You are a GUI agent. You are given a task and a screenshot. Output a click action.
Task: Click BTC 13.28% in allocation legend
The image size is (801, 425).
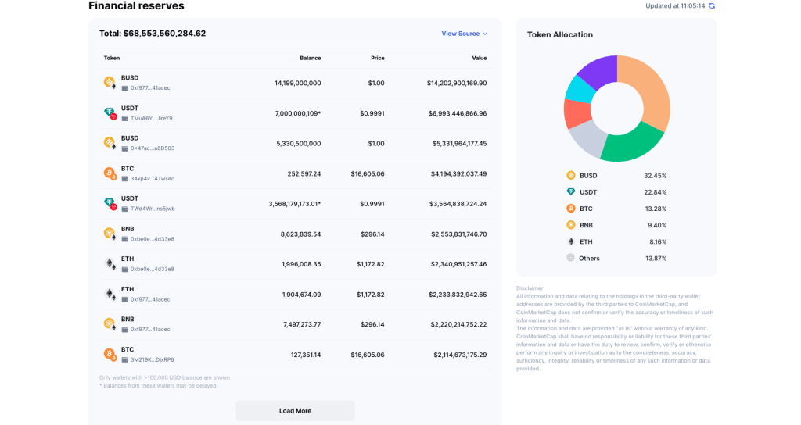click(x=616, y=208)
